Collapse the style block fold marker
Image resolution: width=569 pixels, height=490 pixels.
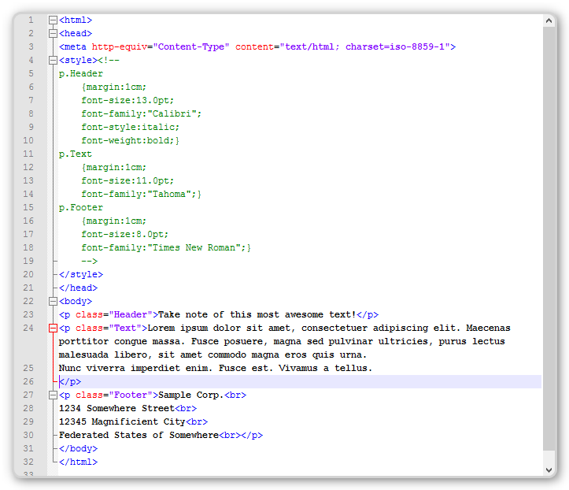point(53,61)
